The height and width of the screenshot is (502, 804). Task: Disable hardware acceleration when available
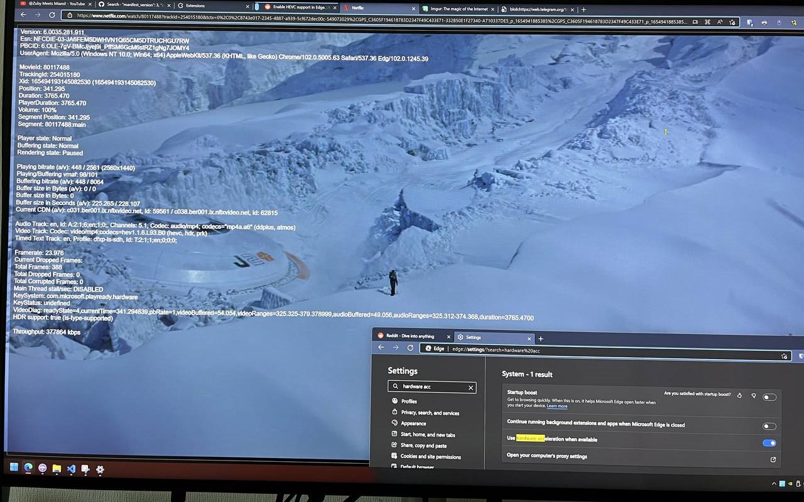[x=769, y=443]
